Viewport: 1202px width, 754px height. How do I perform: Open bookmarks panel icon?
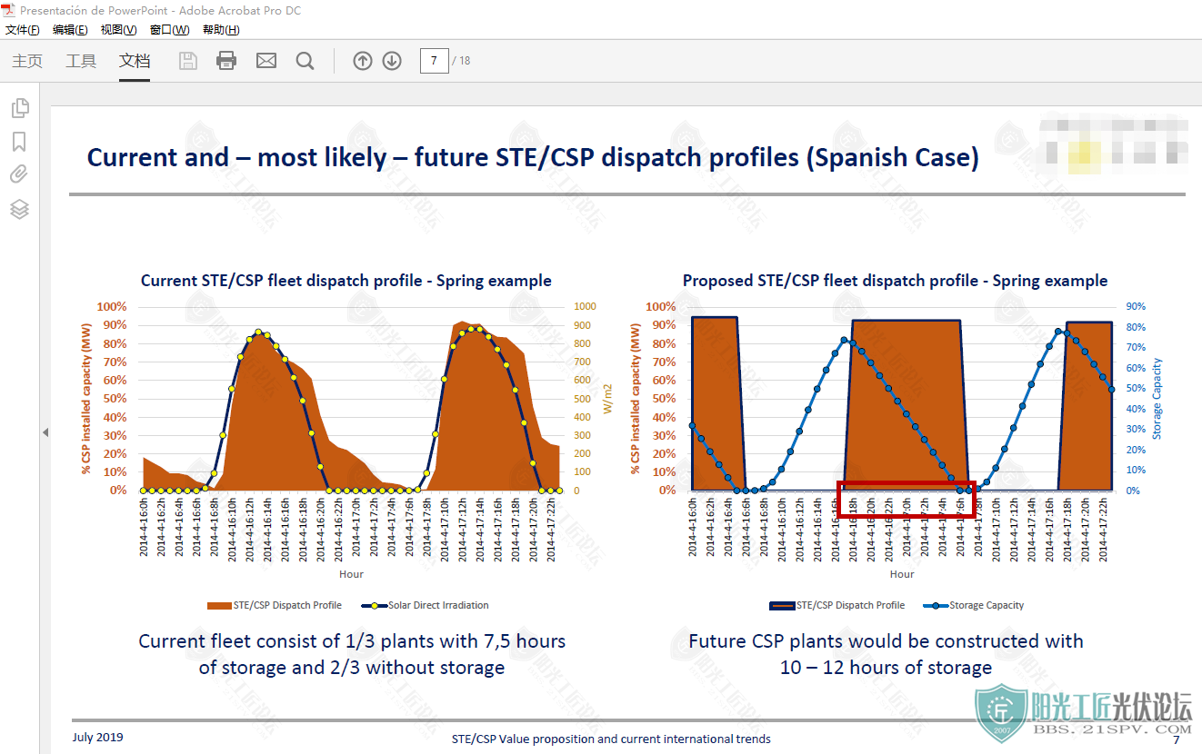pos(19,142)
